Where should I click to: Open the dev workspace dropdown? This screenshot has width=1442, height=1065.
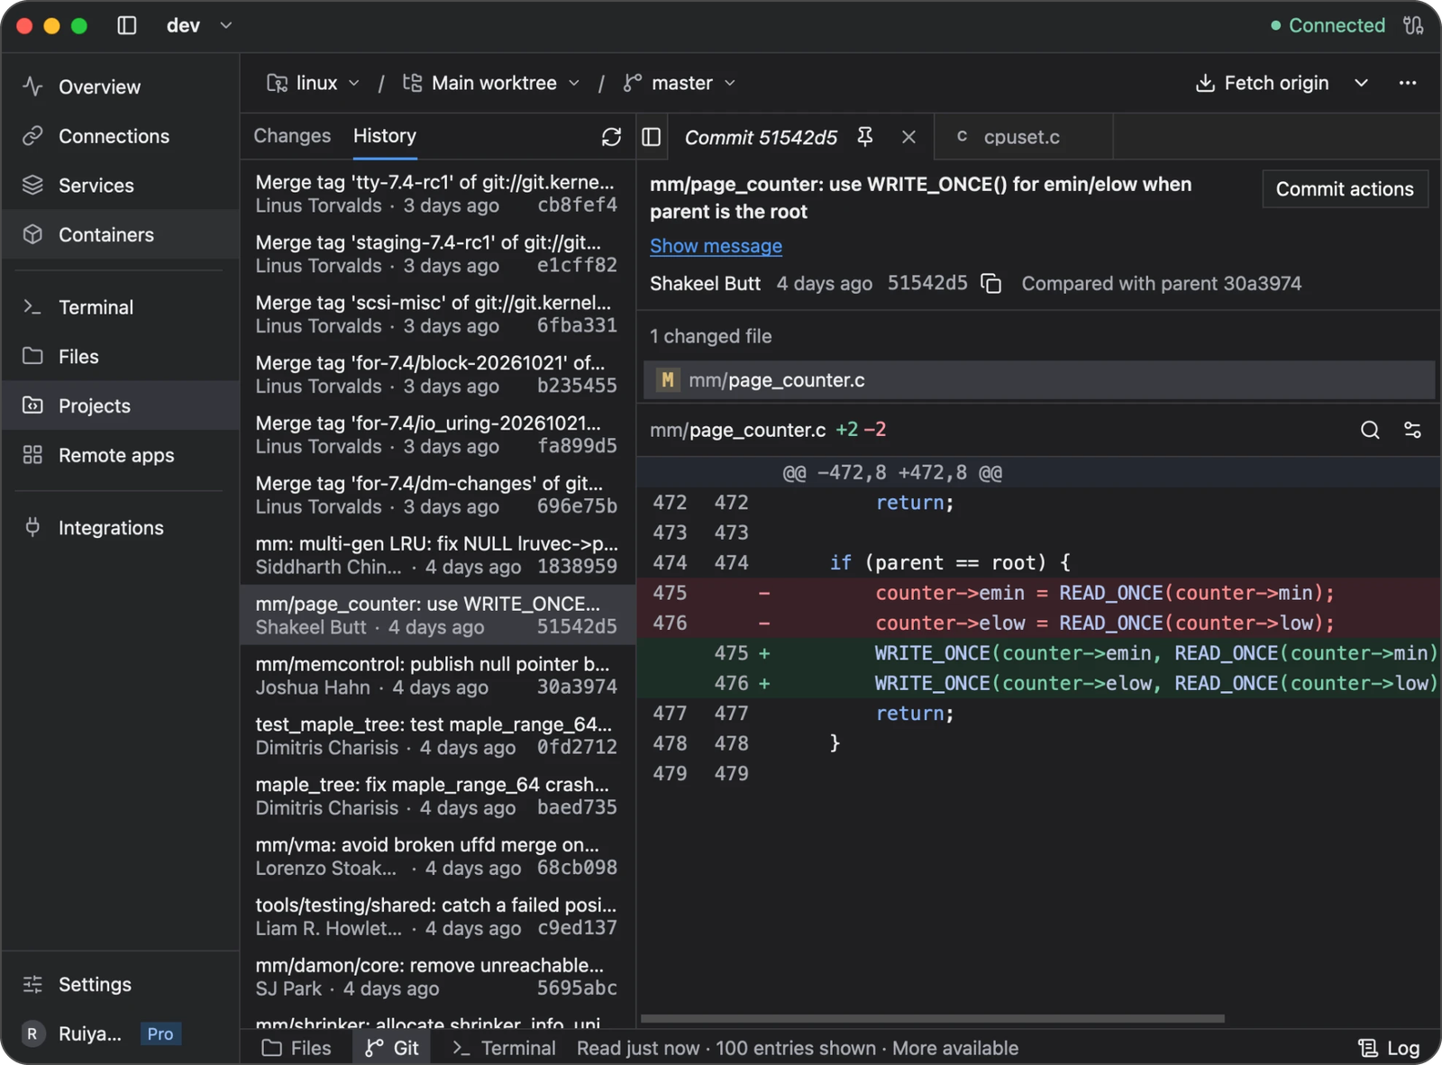click(199, 26)
